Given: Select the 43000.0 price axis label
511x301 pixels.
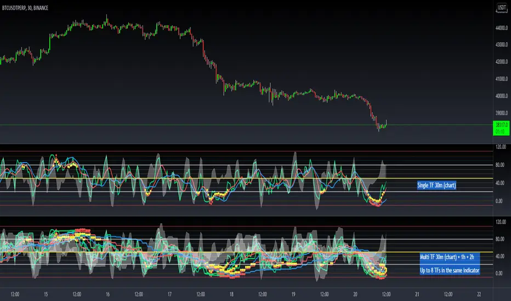Looking at the screenshot, I should [502, 44].
